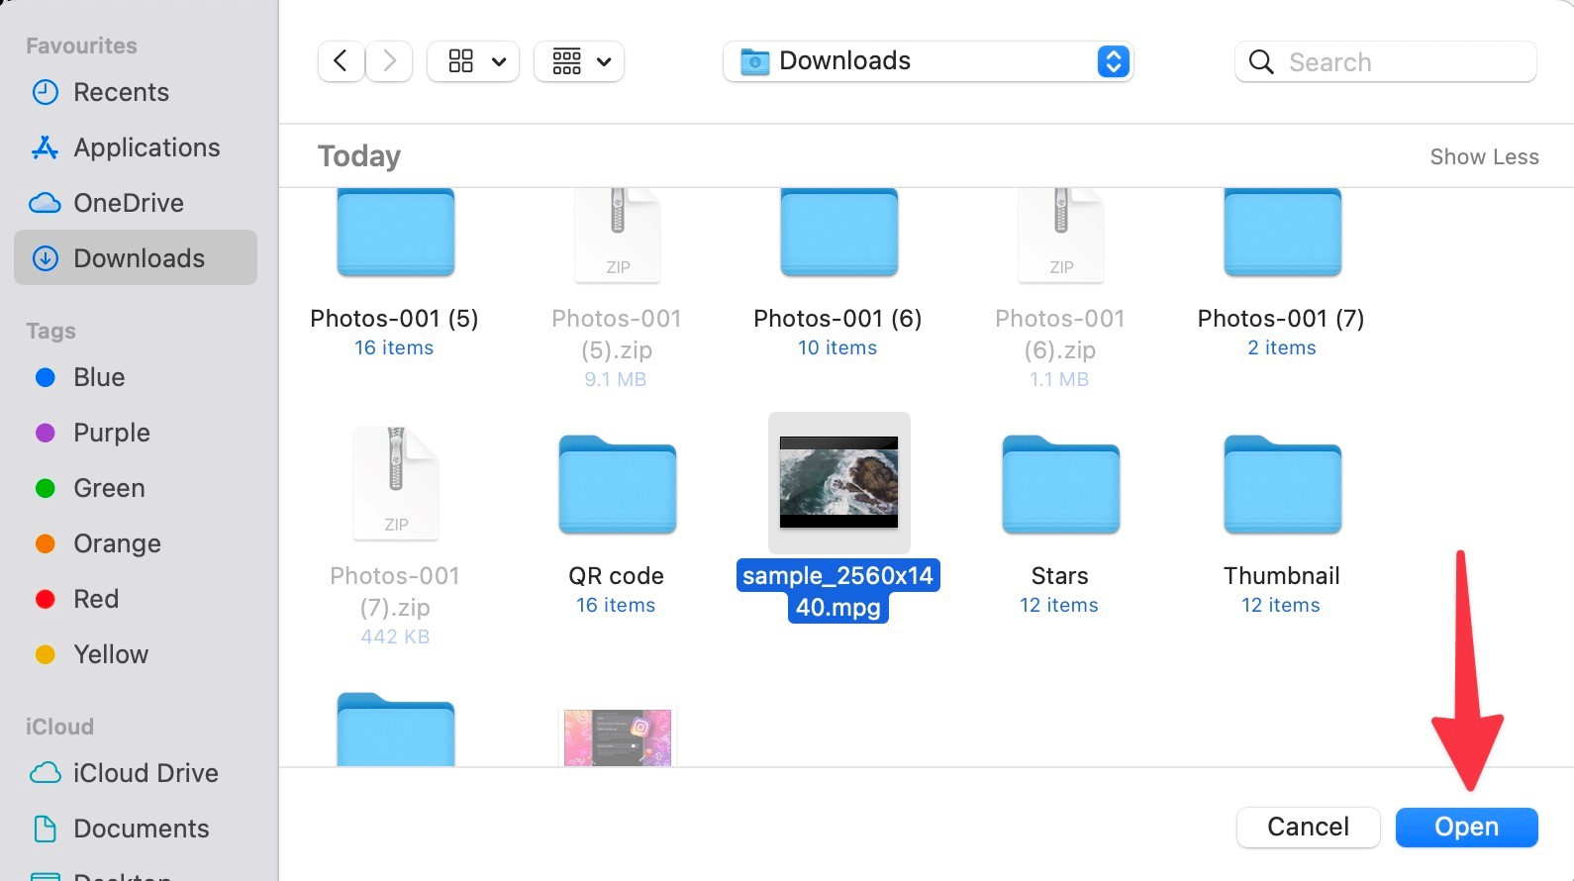Screen dimensions: 1574x881
Task: Click the "Stars" folder name
Action: click(1059, 576)
